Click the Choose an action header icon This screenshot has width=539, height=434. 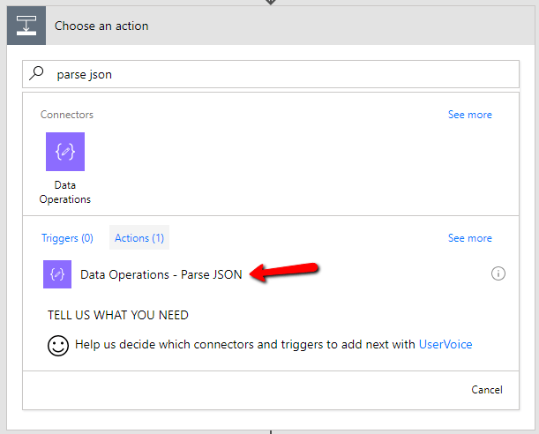coord(26,26)
